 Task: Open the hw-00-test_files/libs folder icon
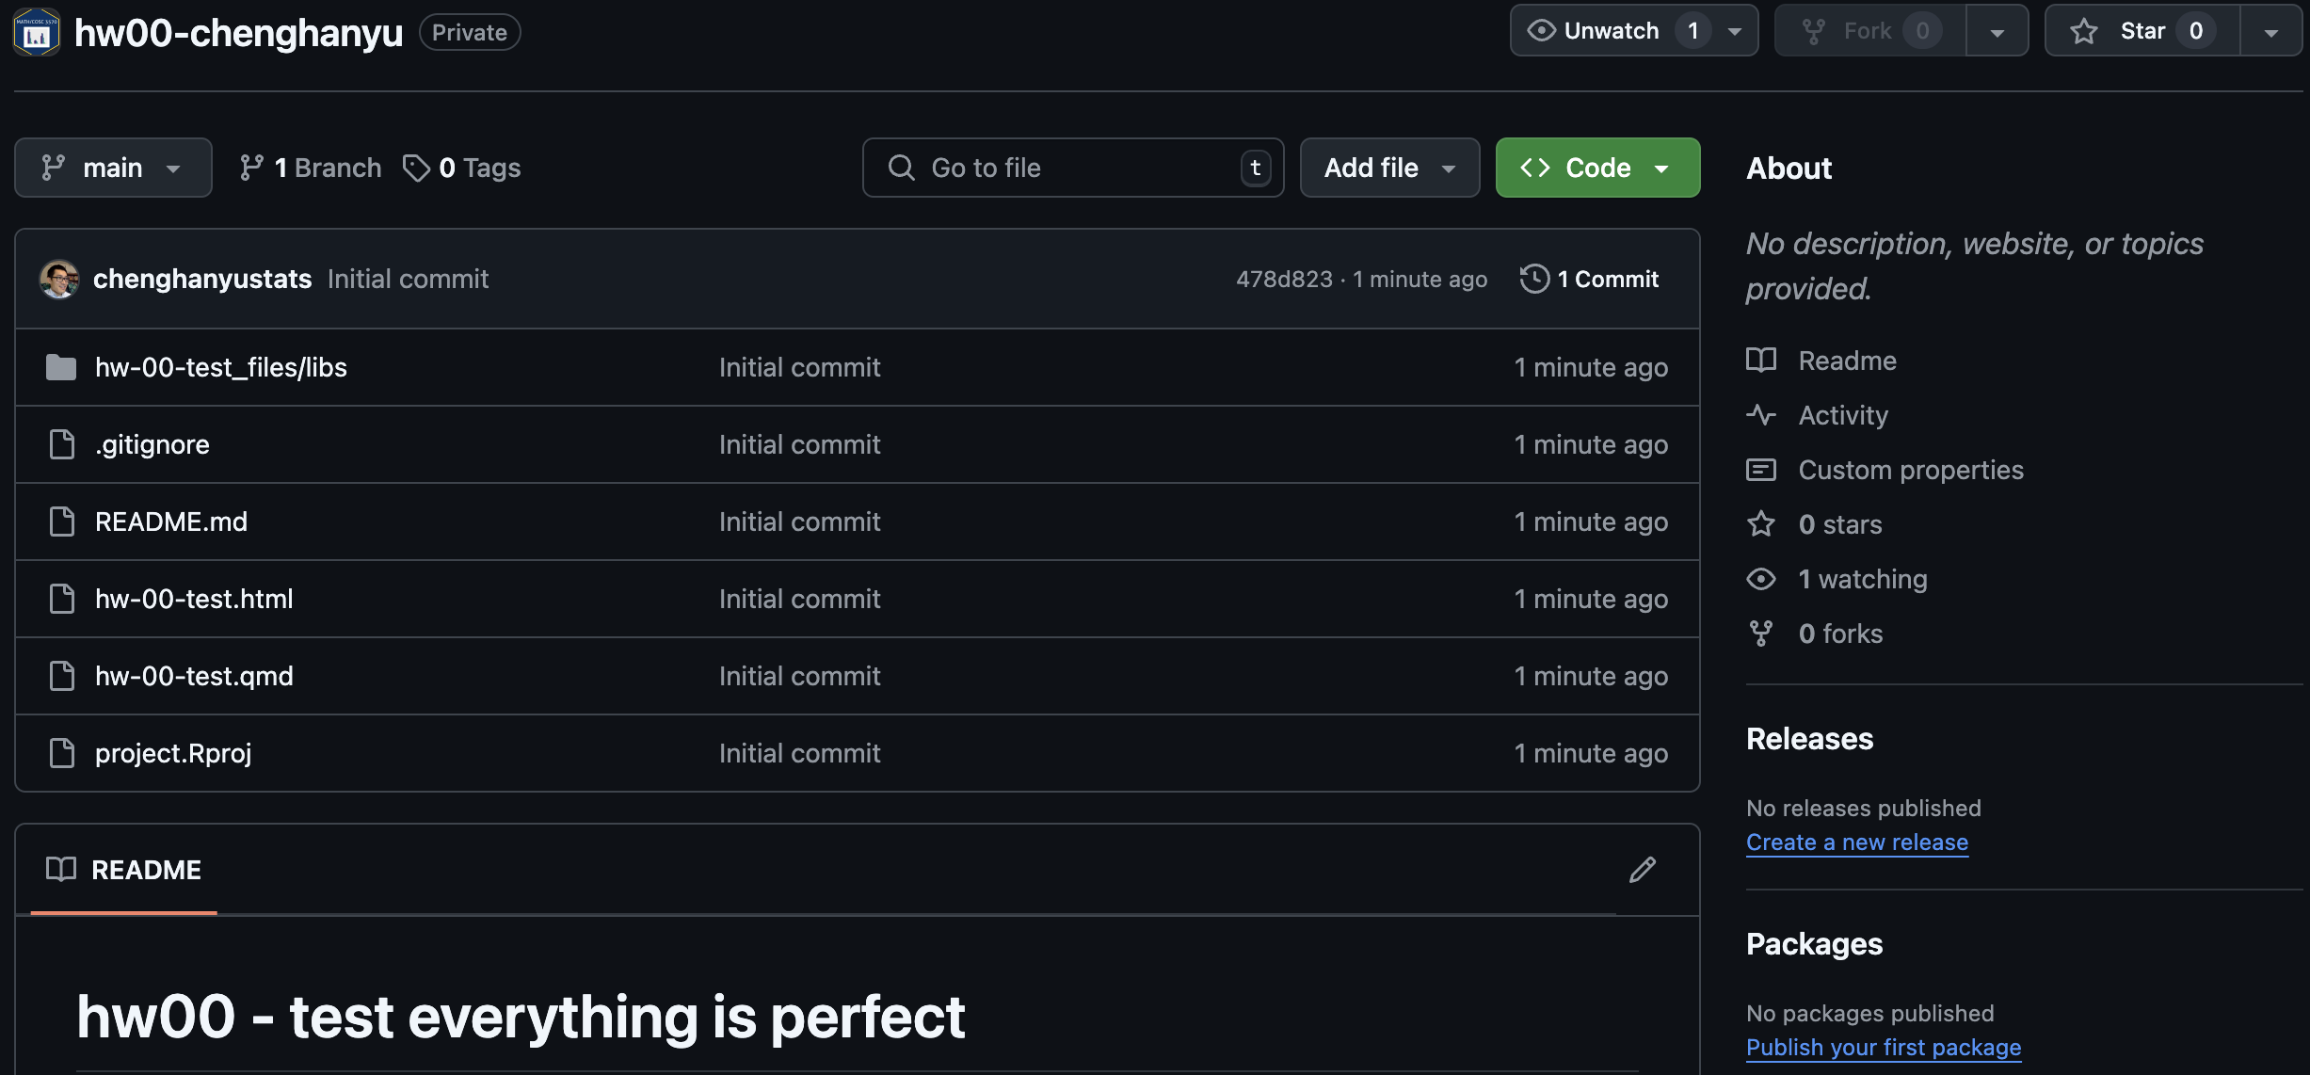click(61, 367)
